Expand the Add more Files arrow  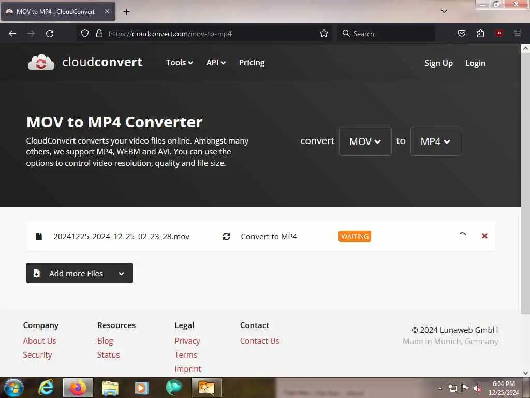click(x=121, y=274)
